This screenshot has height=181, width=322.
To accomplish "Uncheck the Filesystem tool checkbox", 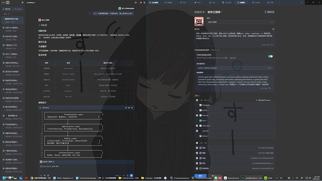I will (x=197, y=125).
